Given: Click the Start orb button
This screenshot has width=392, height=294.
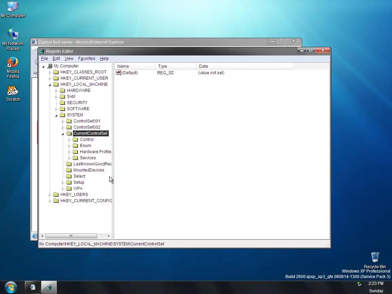Looking at the screenshot, I should (x=11, y=287).
